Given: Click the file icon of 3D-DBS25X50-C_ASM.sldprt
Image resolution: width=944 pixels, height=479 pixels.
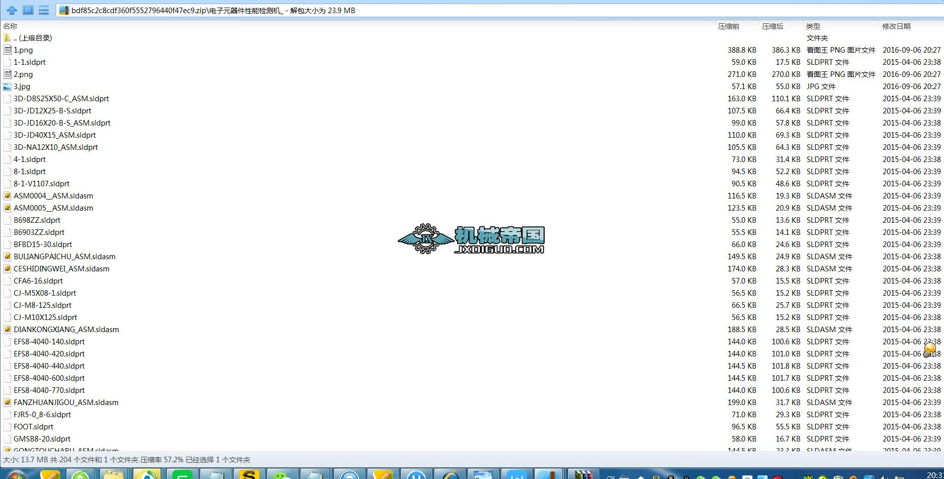Looking at the screenshot, I should [x=7, y=99].
